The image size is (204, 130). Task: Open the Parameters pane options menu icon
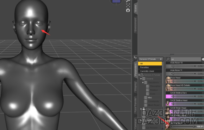(x=135, y=58)
